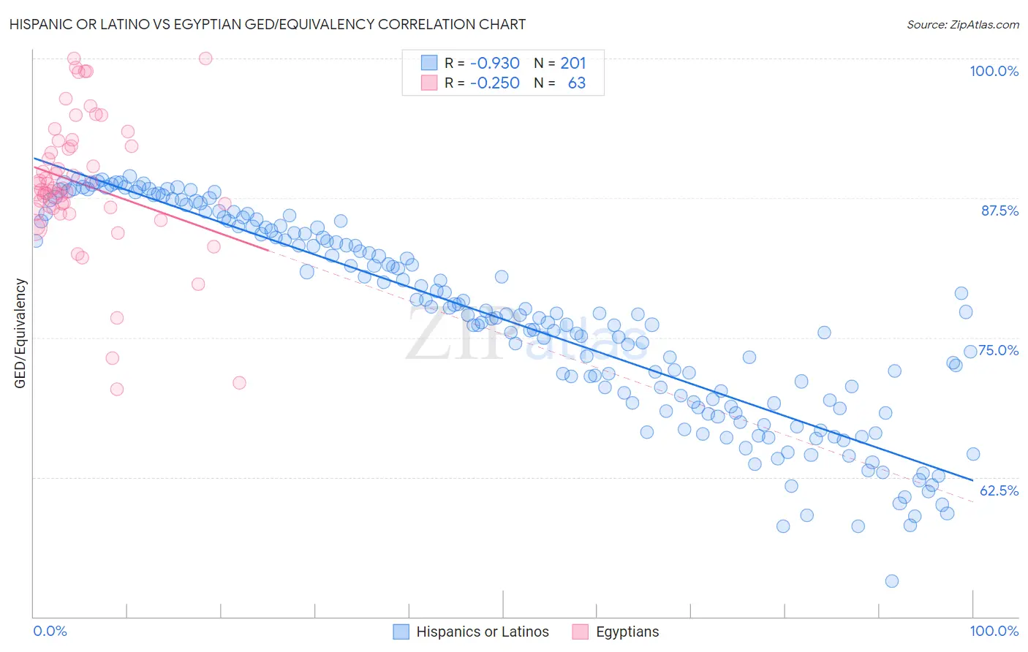Image resolution: width=1028 pixels, height=652 pixels.
Task: Click the N = 63 sample count
Action: point(560,83)
